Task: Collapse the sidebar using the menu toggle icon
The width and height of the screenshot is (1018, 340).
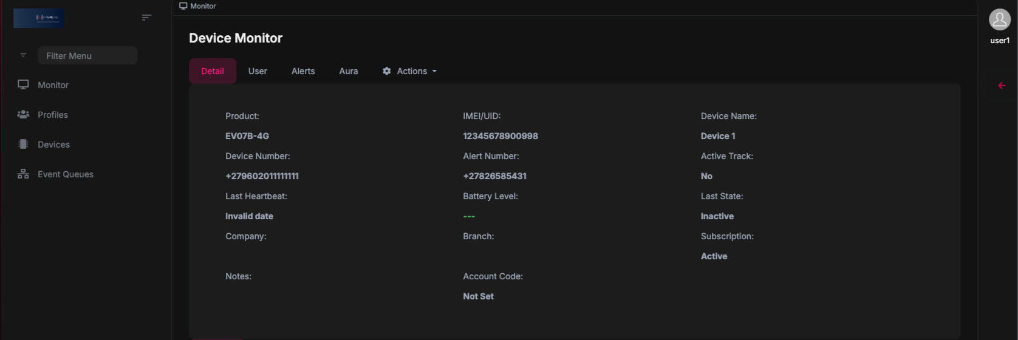Action: 146,18
